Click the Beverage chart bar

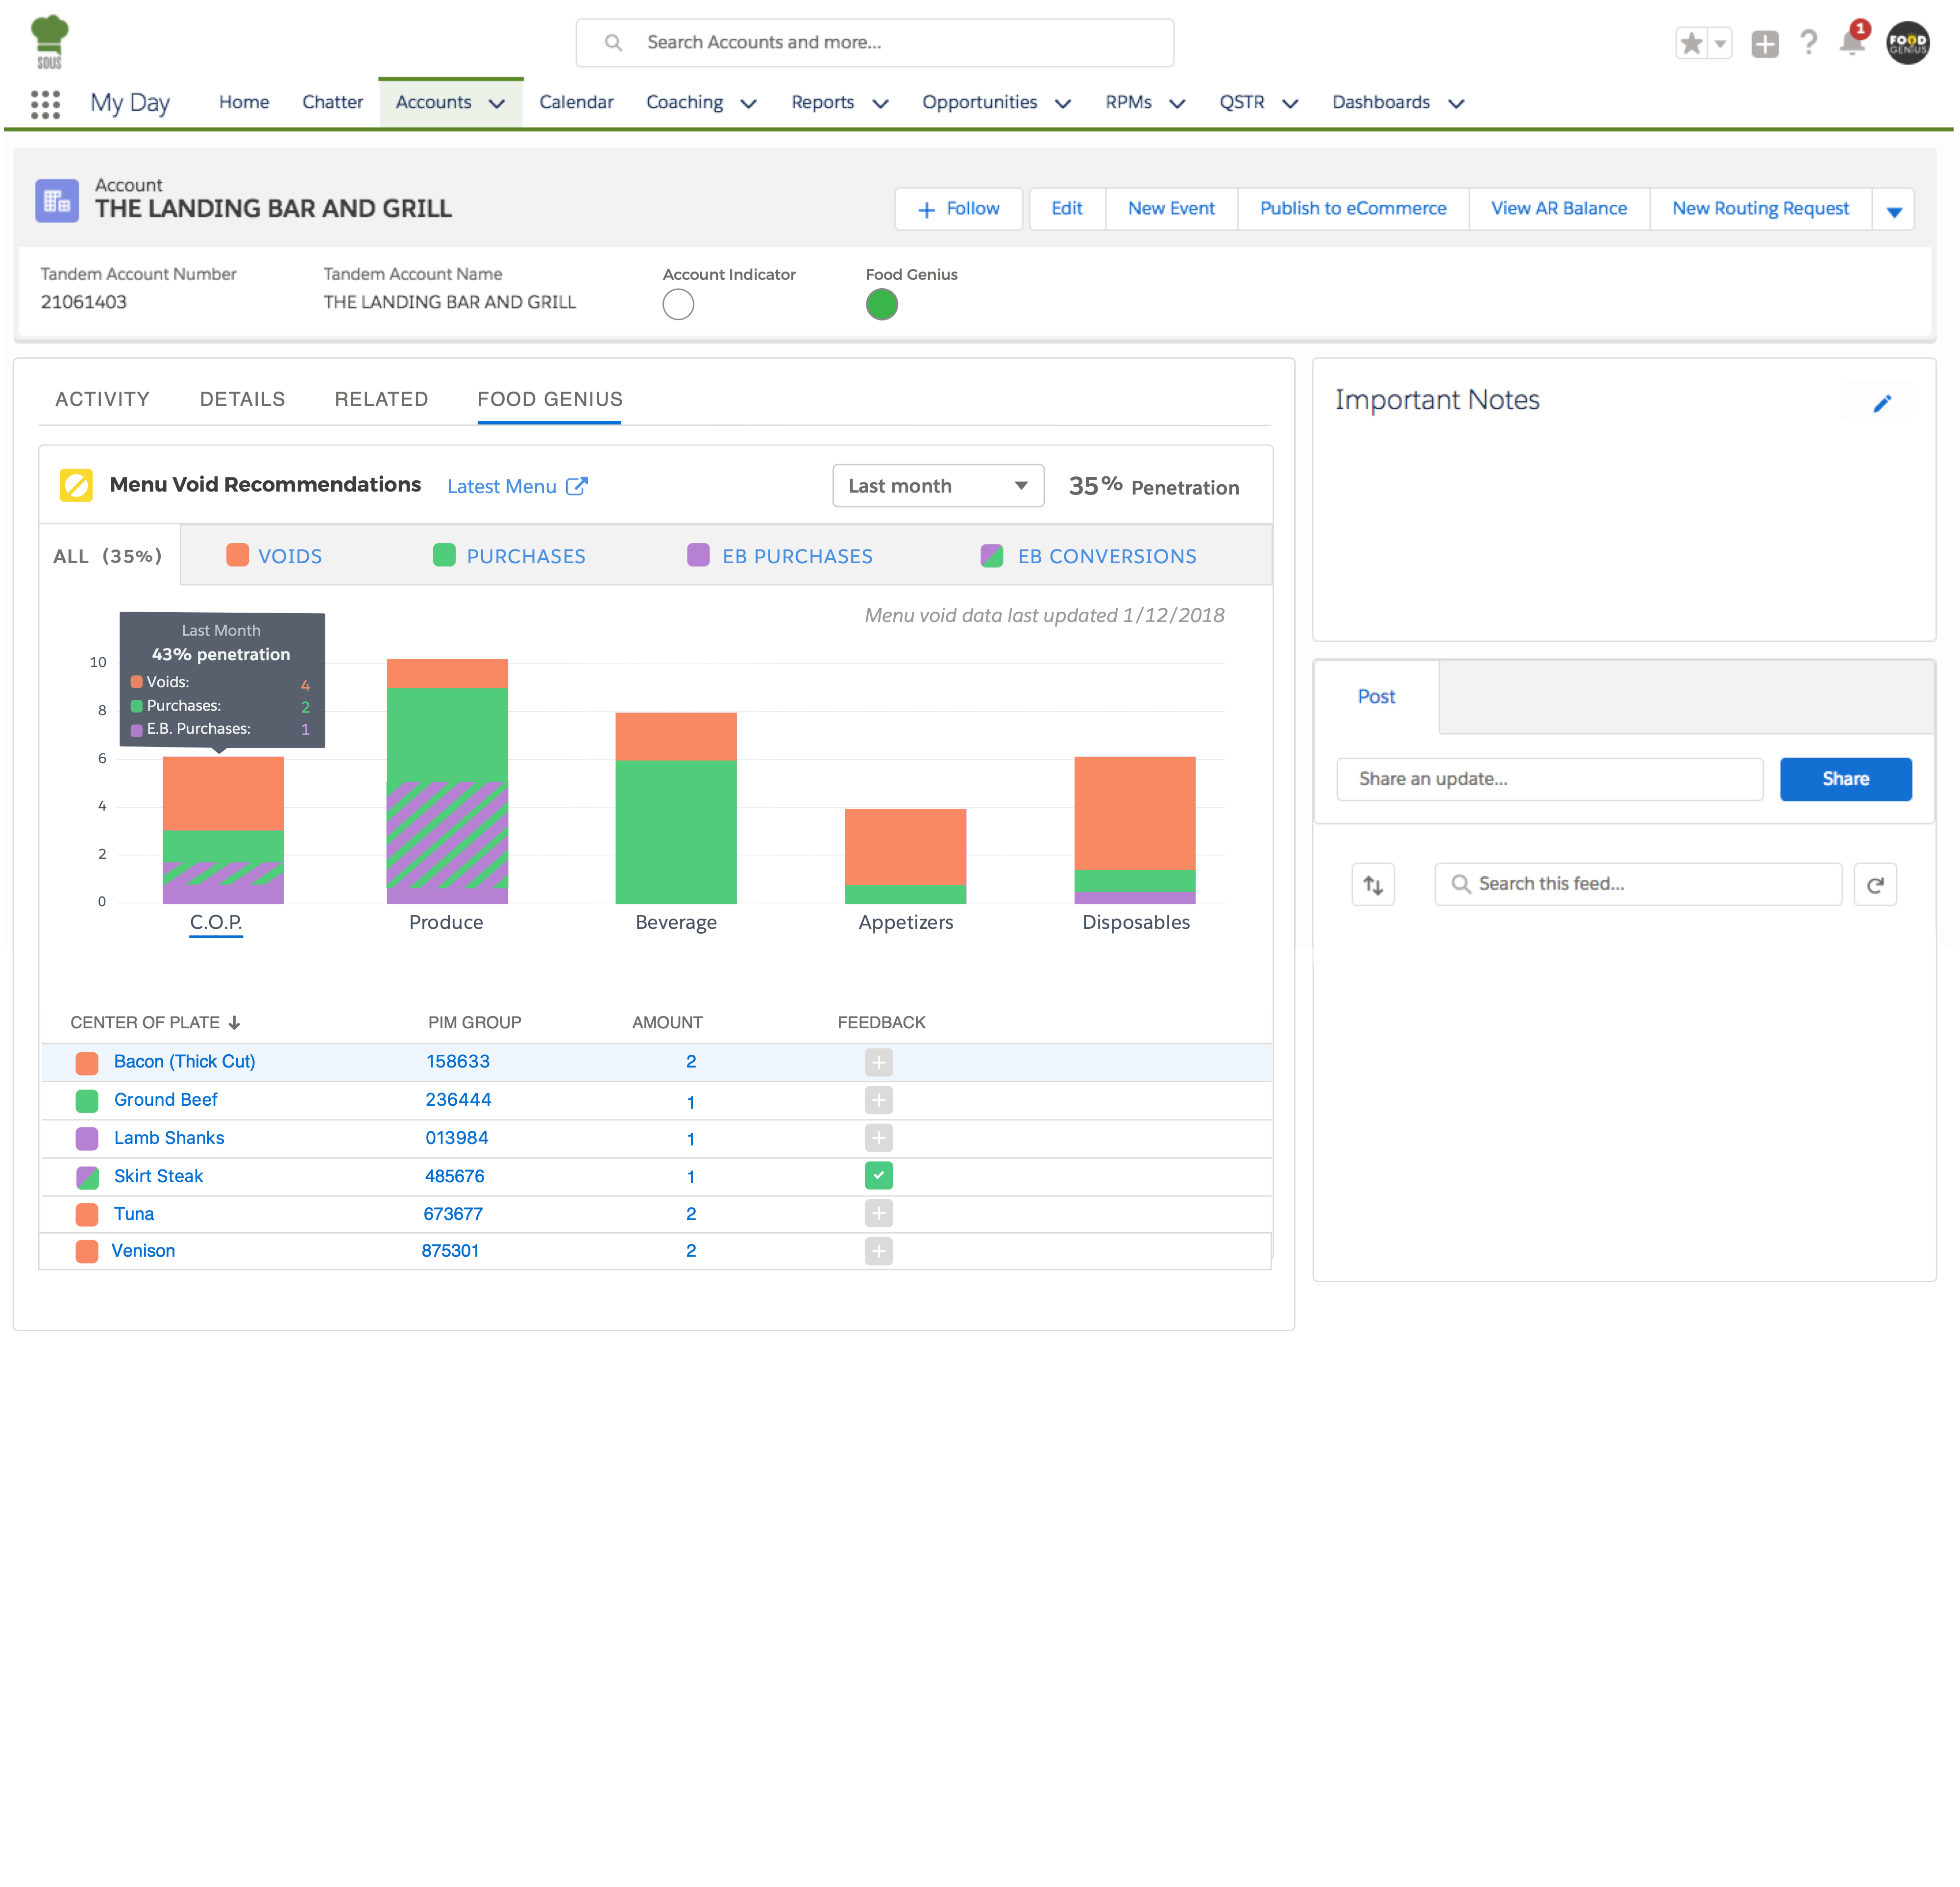[x=676, y=808]
